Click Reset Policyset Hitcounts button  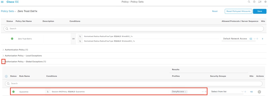click(238, 11)
